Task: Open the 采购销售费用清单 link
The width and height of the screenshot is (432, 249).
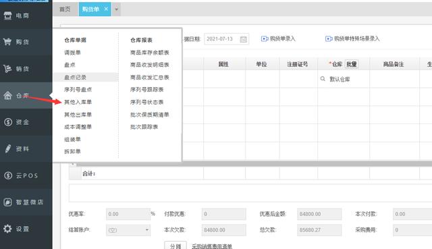Action: (212, 246)
